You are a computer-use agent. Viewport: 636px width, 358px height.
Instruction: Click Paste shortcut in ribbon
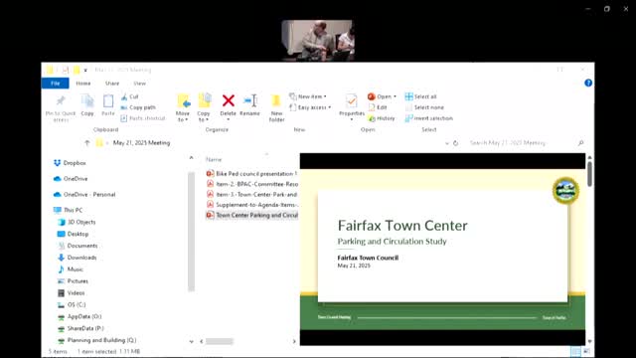(143, 118)
